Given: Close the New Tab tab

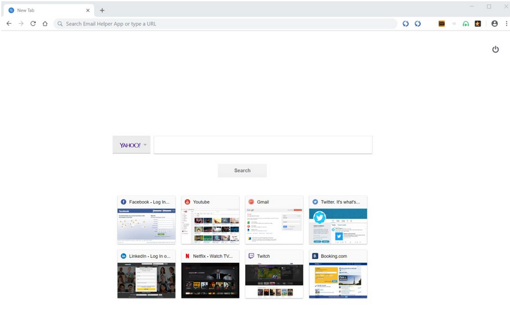Looking at the screenshot, I should pyautogui.click(x=87, y=10).
